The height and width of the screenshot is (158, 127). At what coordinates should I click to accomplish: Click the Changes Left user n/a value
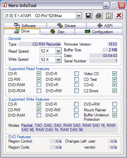(113, 141)
